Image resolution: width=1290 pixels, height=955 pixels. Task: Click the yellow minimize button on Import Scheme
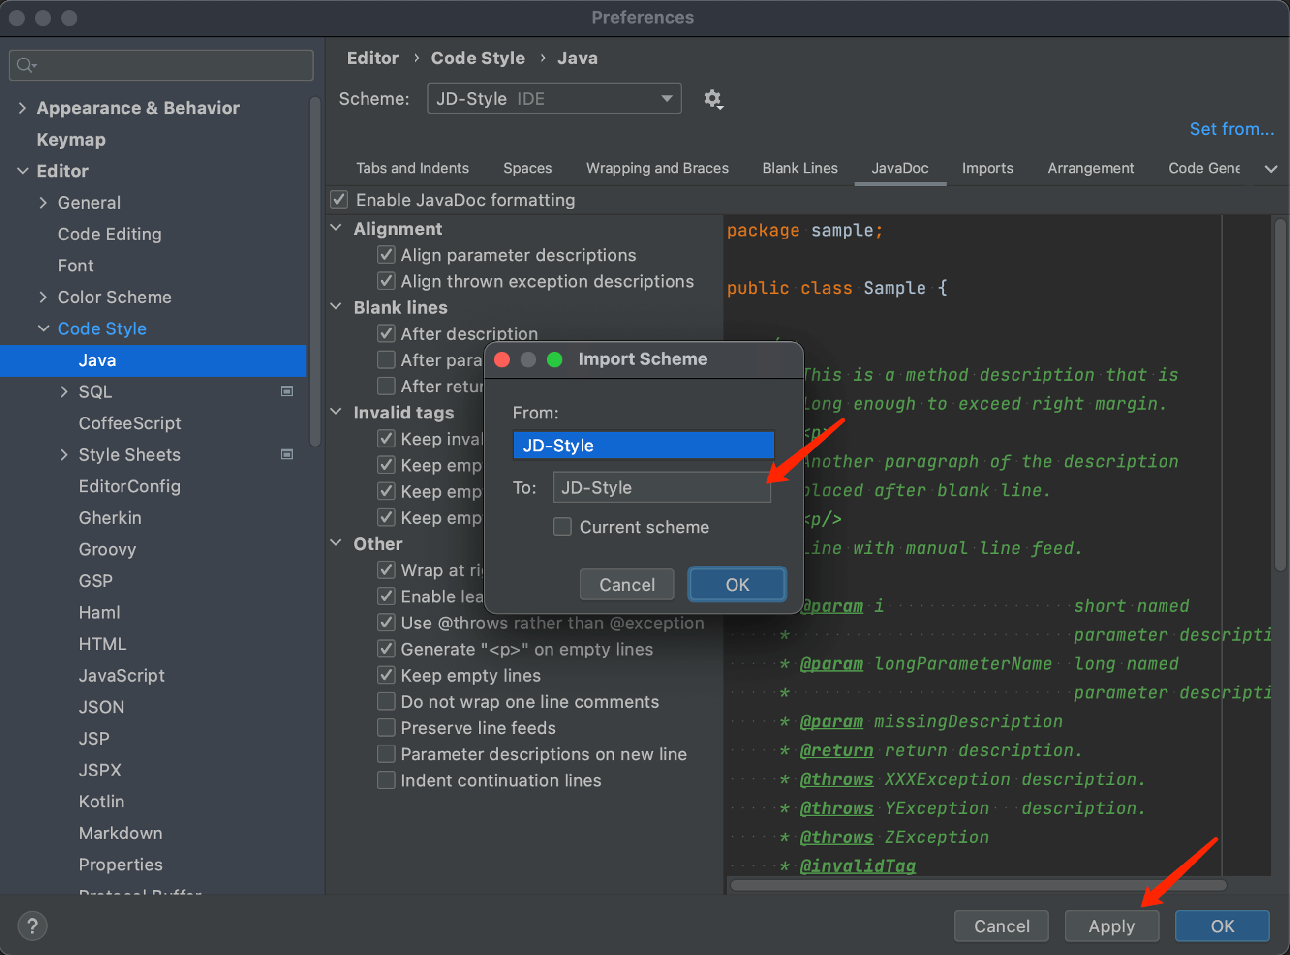pos(529,359)
